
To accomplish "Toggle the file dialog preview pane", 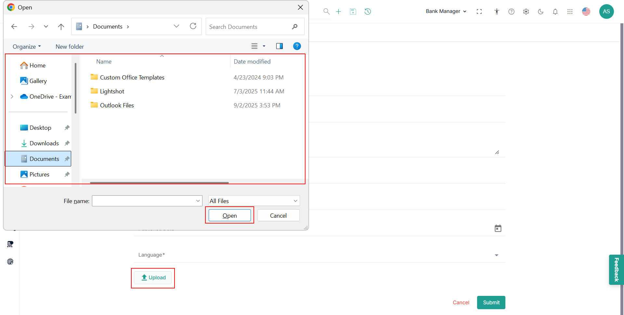I will coord(279,46).
